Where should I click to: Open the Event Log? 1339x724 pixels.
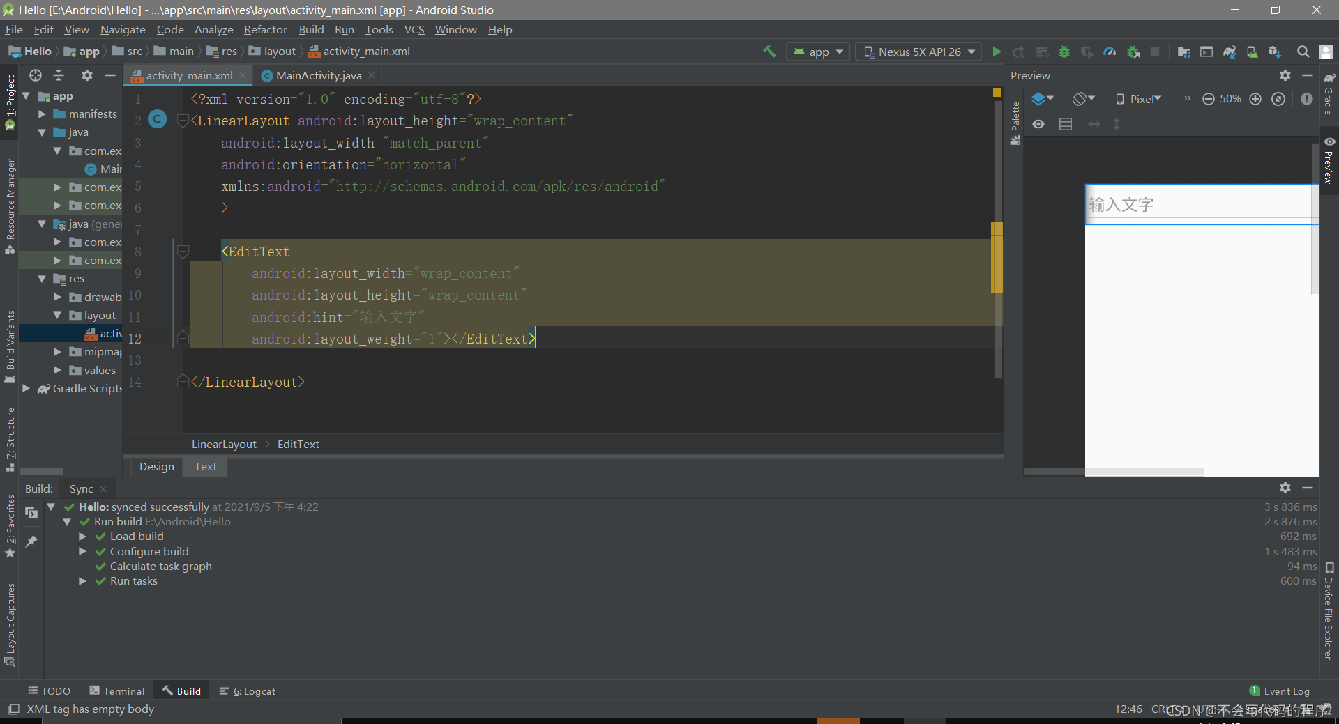coord(1280,691)
